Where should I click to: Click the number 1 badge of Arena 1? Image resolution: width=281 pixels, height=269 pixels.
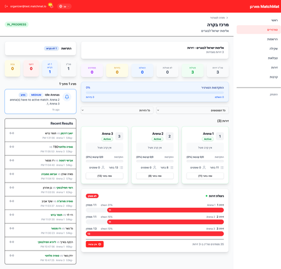tap(220, 136)
